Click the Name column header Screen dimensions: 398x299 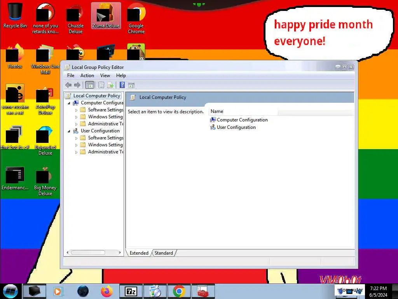tap(243, 111)
